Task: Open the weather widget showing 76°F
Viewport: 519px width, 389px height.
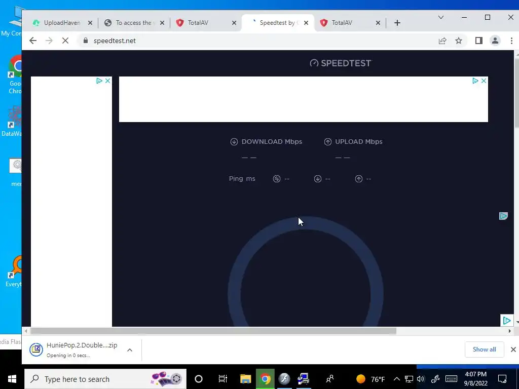Action: 370,379
